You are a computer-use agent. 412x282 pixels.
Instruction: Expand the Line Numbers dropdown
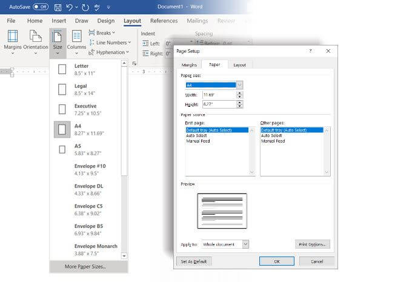click(109, 42)
